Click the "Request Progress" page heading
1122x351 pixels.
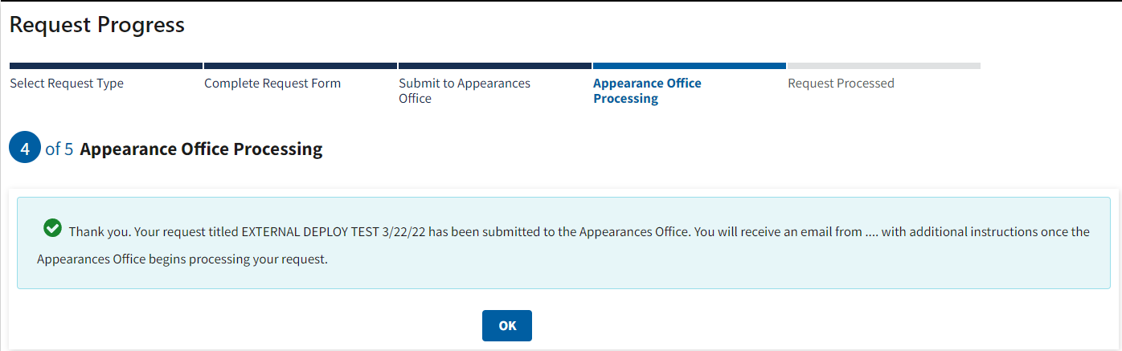click(x=97, y=25)
